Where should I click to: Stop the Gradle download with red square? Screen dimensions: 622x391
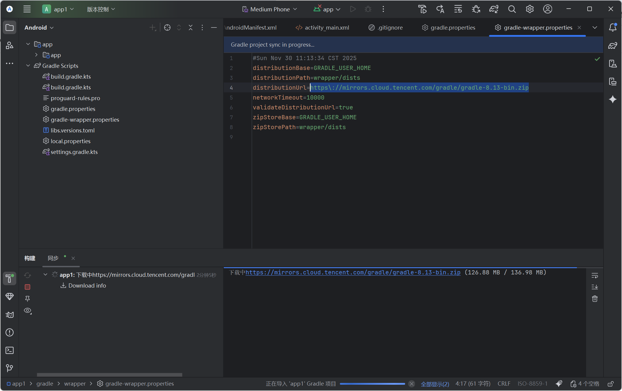(x=27, y=287)
